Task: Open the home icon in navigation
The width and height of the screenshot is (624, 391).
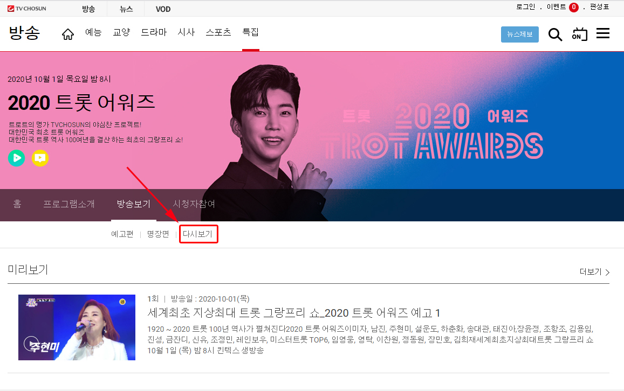Action: click(x=67, y=34)
